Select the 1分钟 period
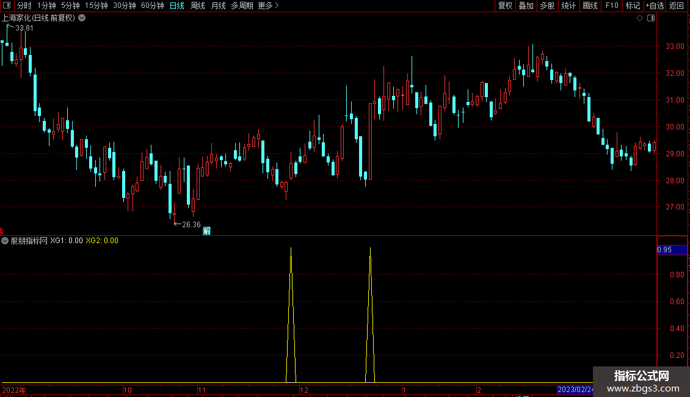 [46, 5]
